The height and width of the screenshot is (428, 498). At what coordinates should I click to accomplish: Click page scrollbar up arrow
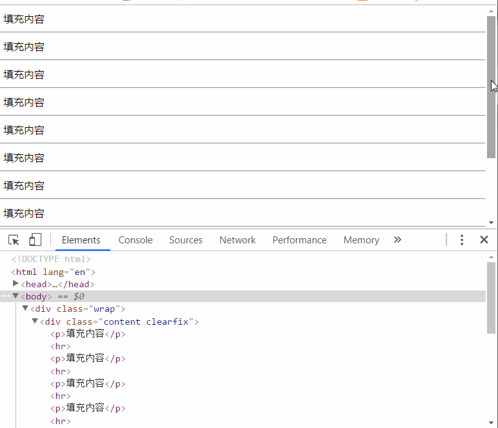[491, 11]
